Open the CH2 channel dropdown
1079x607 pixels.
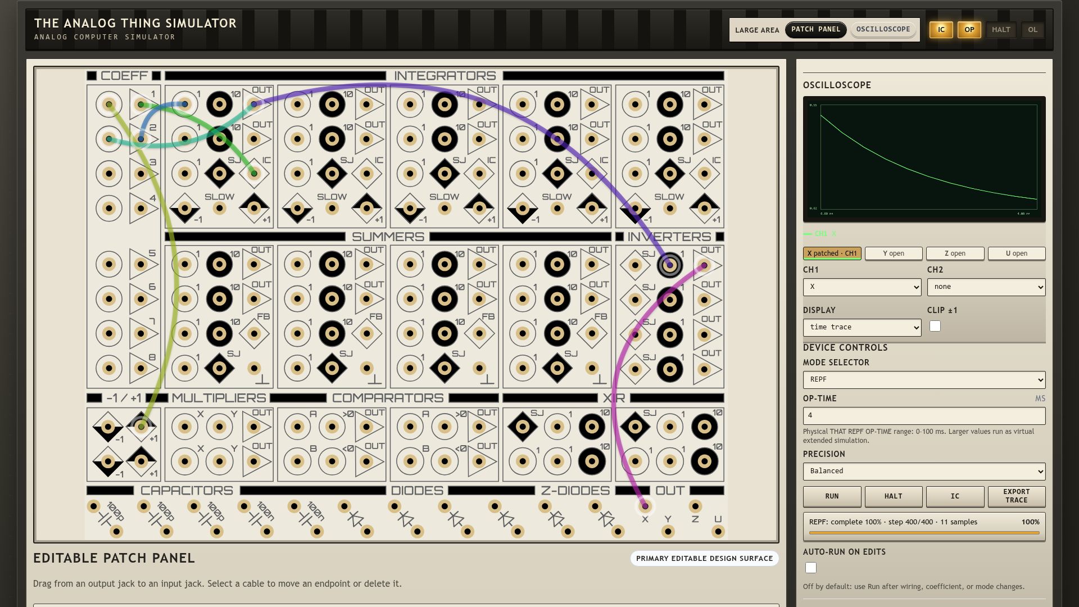(986, 287)
